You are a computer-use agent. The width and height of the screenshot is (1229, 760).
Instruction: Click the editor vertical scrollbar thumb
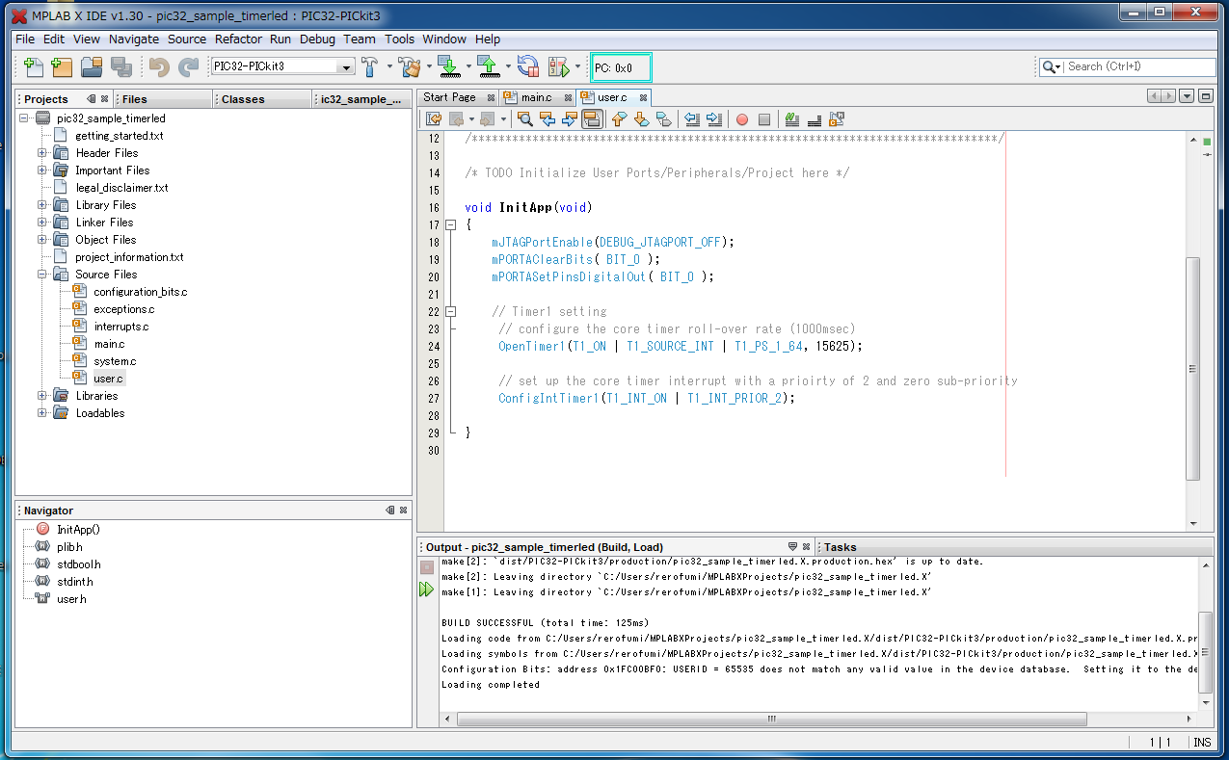pyautogui.click(x=1192, y=368)
